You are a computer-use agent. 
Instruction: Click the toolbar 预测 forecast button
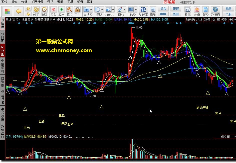click(176, 14)
